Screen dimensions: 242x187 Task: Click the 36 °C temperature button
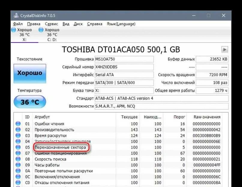click(30, 102)
